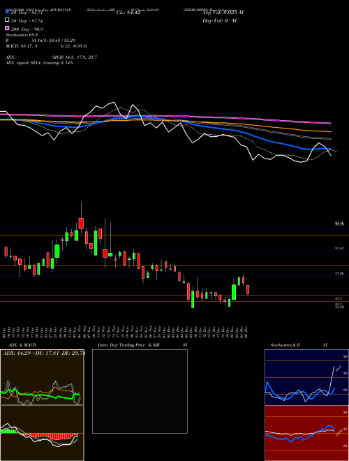Click the 'ADX signal: SELL Growing @ 14%' text

click(x=39, y=63)
